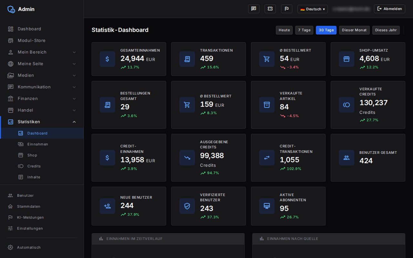Image resolution: width=413 pixels, height=258 pixels.
Task: Click the storefront icon on Shop-Umsatz card
Action: (347, 59)
